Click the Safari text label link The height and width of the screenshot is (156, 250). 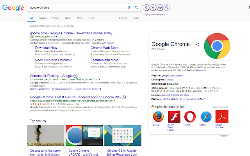[202, 125]
